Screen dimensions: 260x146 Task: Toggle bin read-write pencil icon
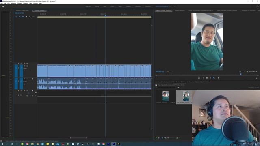pyautogui.click(x=156, y=138)
